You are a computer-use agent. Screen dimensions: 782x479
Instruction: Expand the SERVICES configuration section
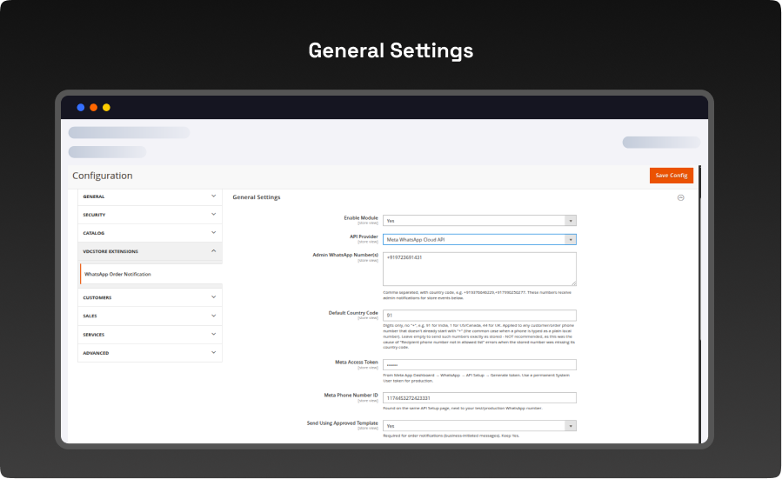coord(150,335)
